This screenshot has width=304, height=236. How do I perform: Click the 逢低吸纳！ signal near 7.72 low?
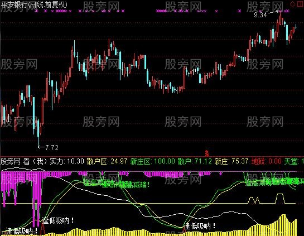point(58,220)
